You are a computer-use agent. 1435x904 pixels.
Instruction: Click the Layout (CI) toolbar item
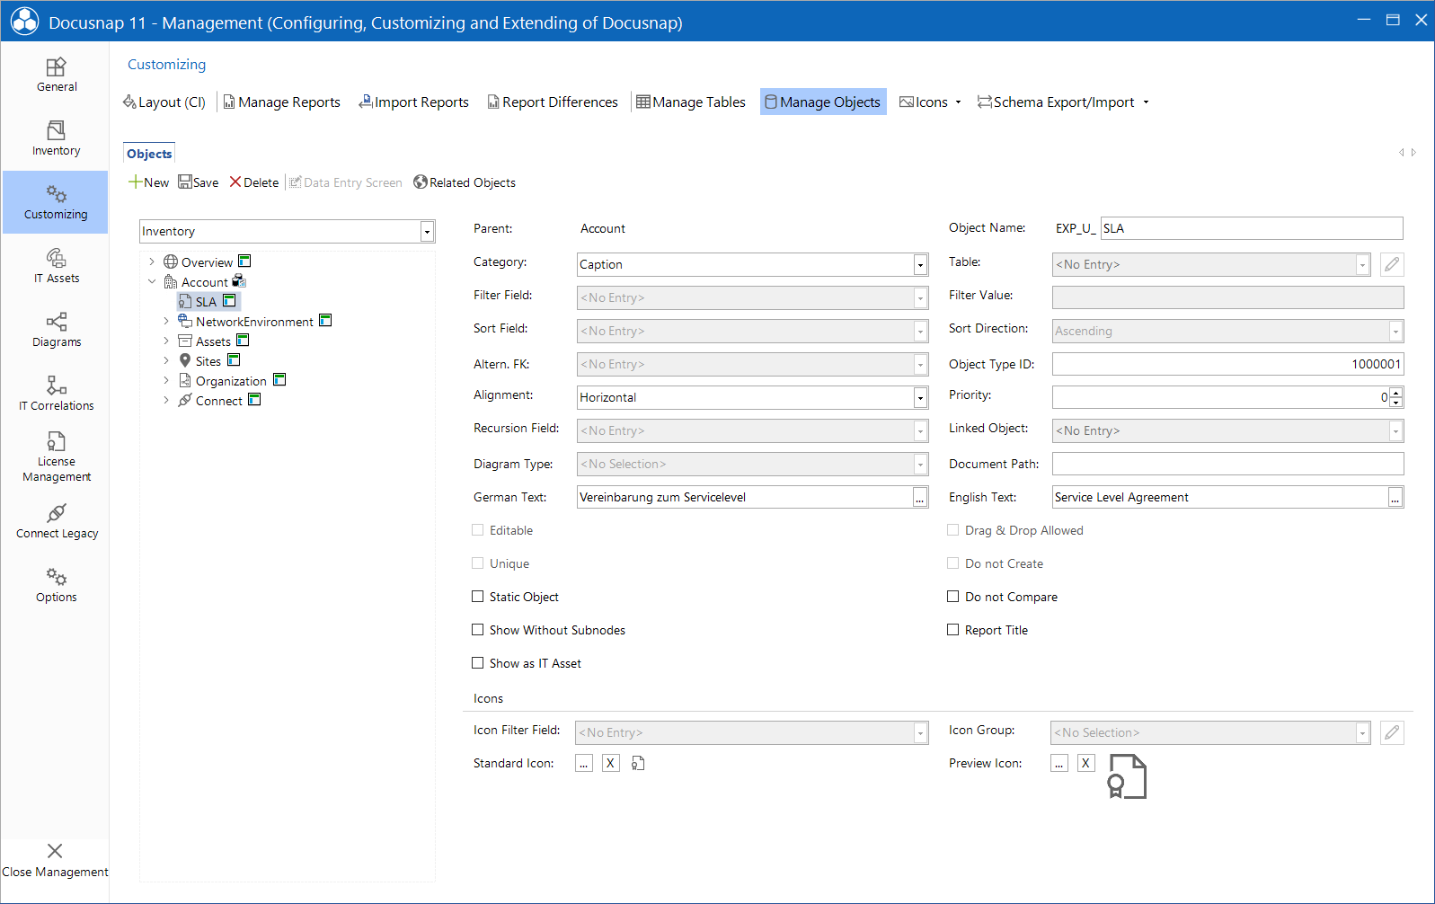[x=164, y=102]
